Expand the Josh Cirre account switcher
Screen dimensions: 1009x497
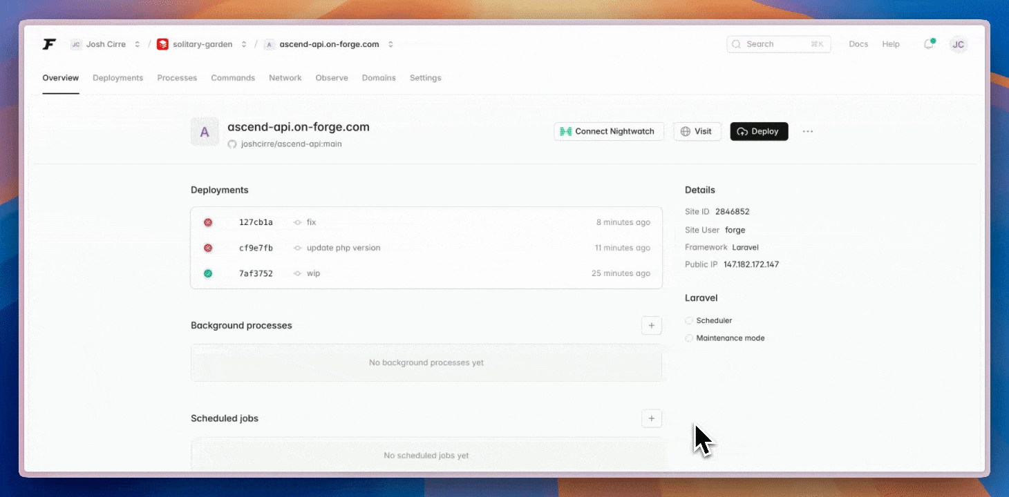point(138,44)
